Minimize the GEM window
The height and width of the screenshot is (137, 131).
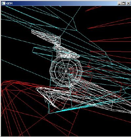[120, 3]
